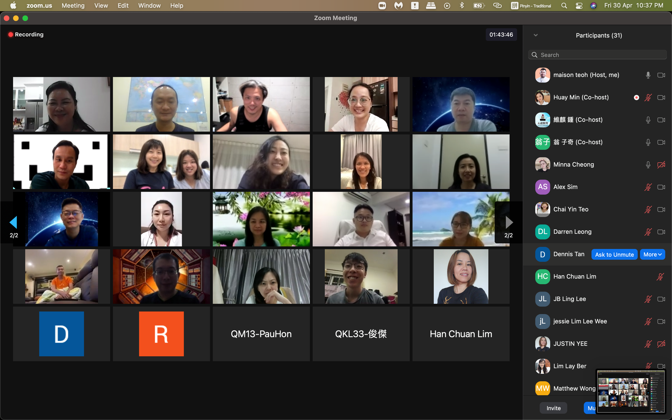Collapse the Participants panel chevron
672x420 pixels.
click(x=535, y=35)
